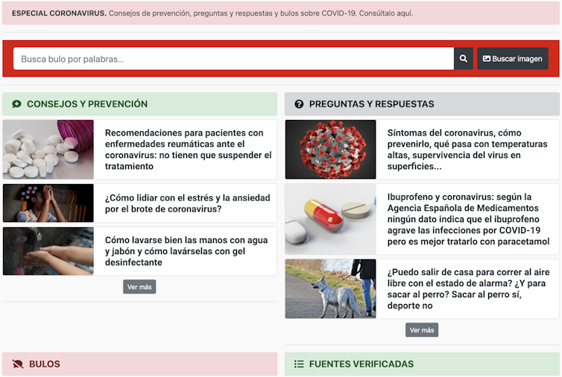Expand Preguntas y Respuestas with Ver más
Screen dimensions: 562x377
coord(422,330)
